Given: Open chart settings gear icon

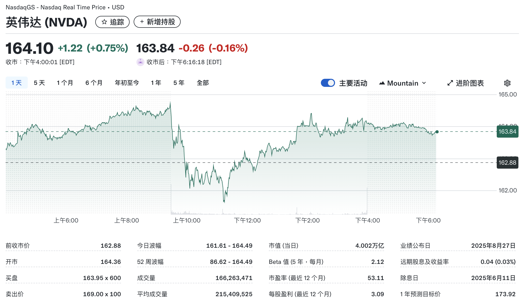Looking at the screenshot, I should 507,83.
